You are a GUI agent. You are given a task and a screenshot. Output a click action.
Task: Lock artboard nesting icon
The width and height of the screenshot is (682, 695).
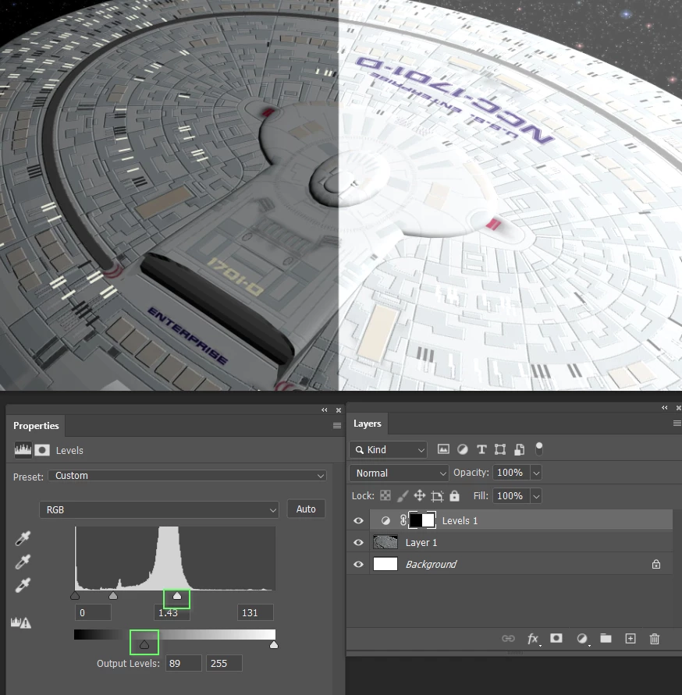[x=437, y=496]
